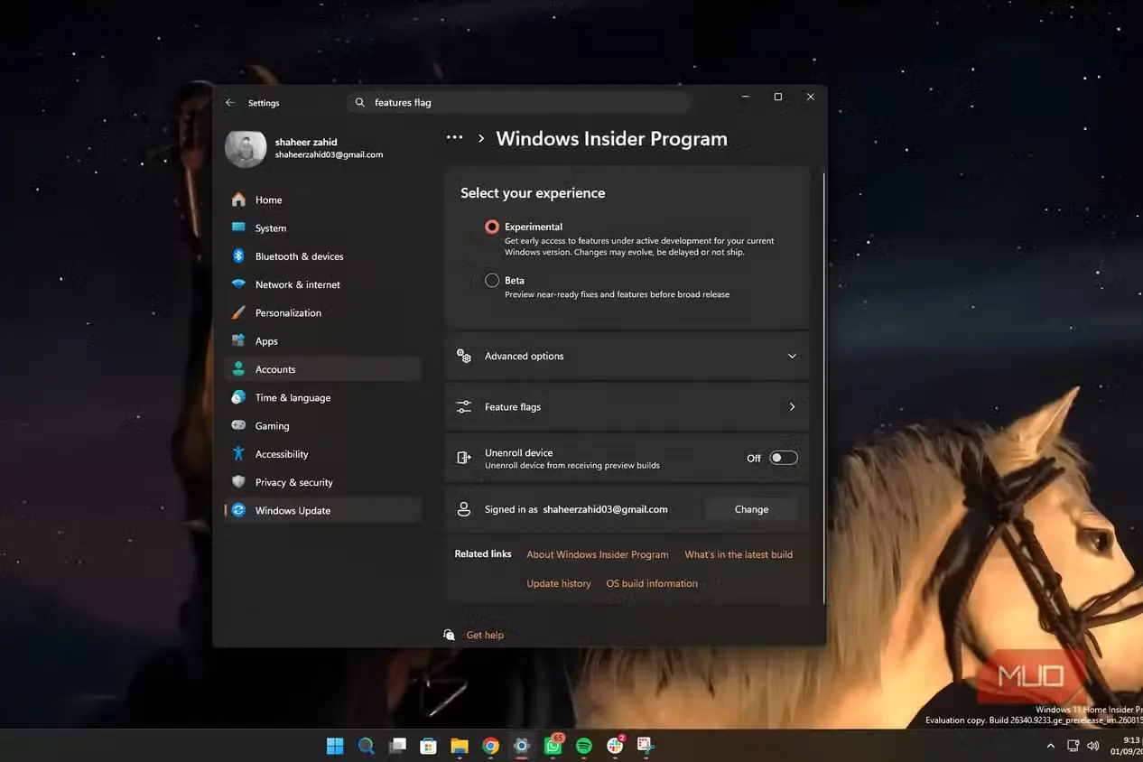1143x762 pixels.
Task: Open taskbar Search magnifier
Action: [x=366, y=746]
